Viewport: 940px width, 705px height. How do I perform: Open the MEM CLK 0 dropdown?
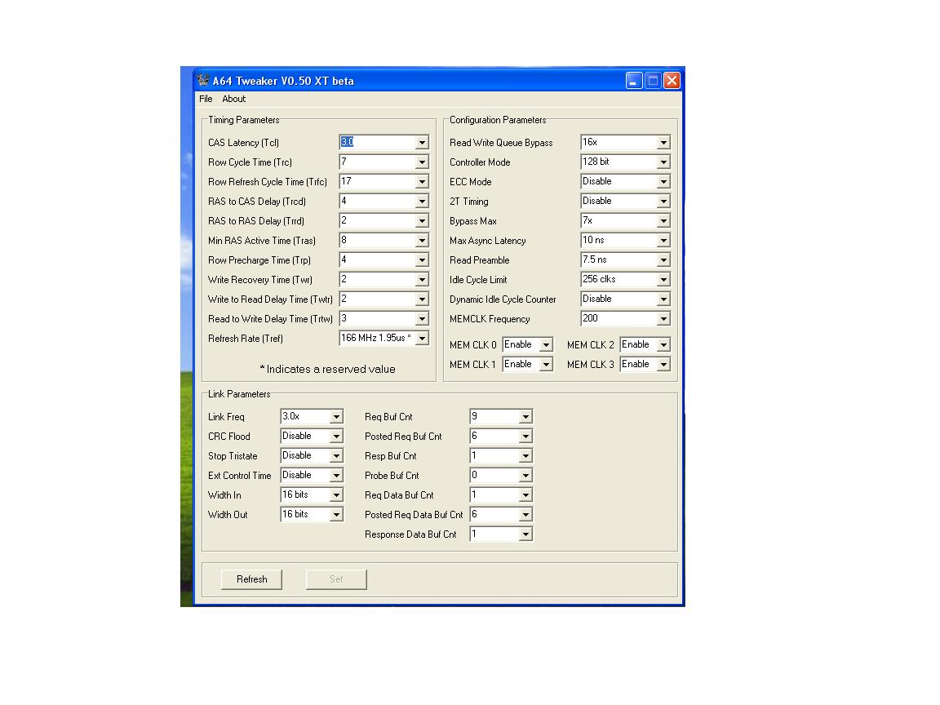coord(546,345)
